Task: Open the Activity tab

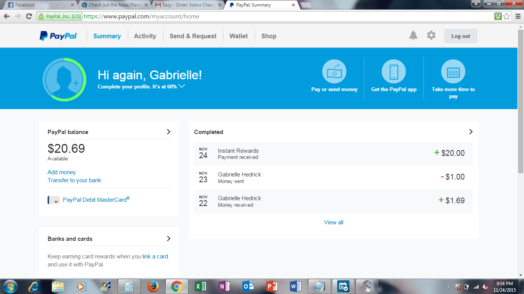Action: [x=145, y=36]
